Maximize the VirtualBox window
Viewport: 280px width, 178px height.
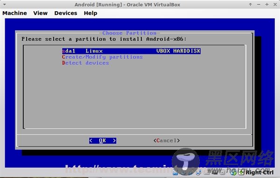(267, 5)
